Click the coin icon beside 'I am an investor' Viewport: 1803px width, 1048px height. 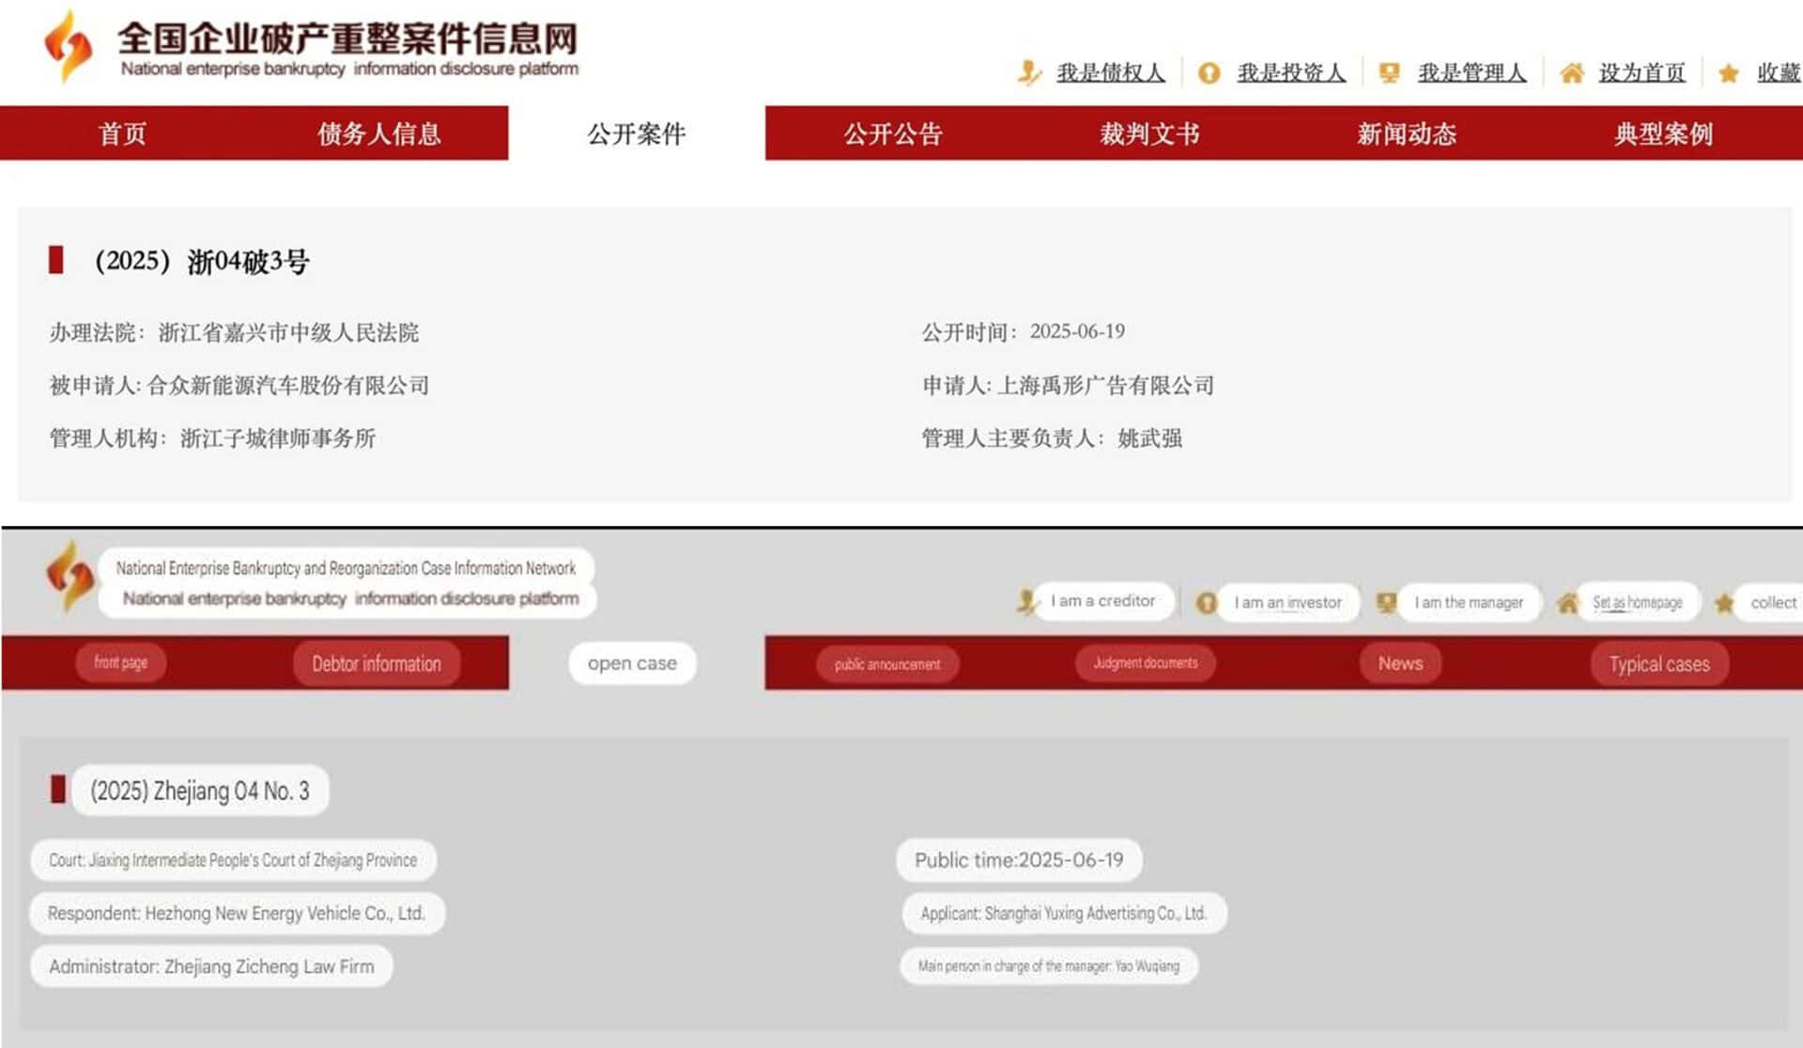(x=1207, y=603)
